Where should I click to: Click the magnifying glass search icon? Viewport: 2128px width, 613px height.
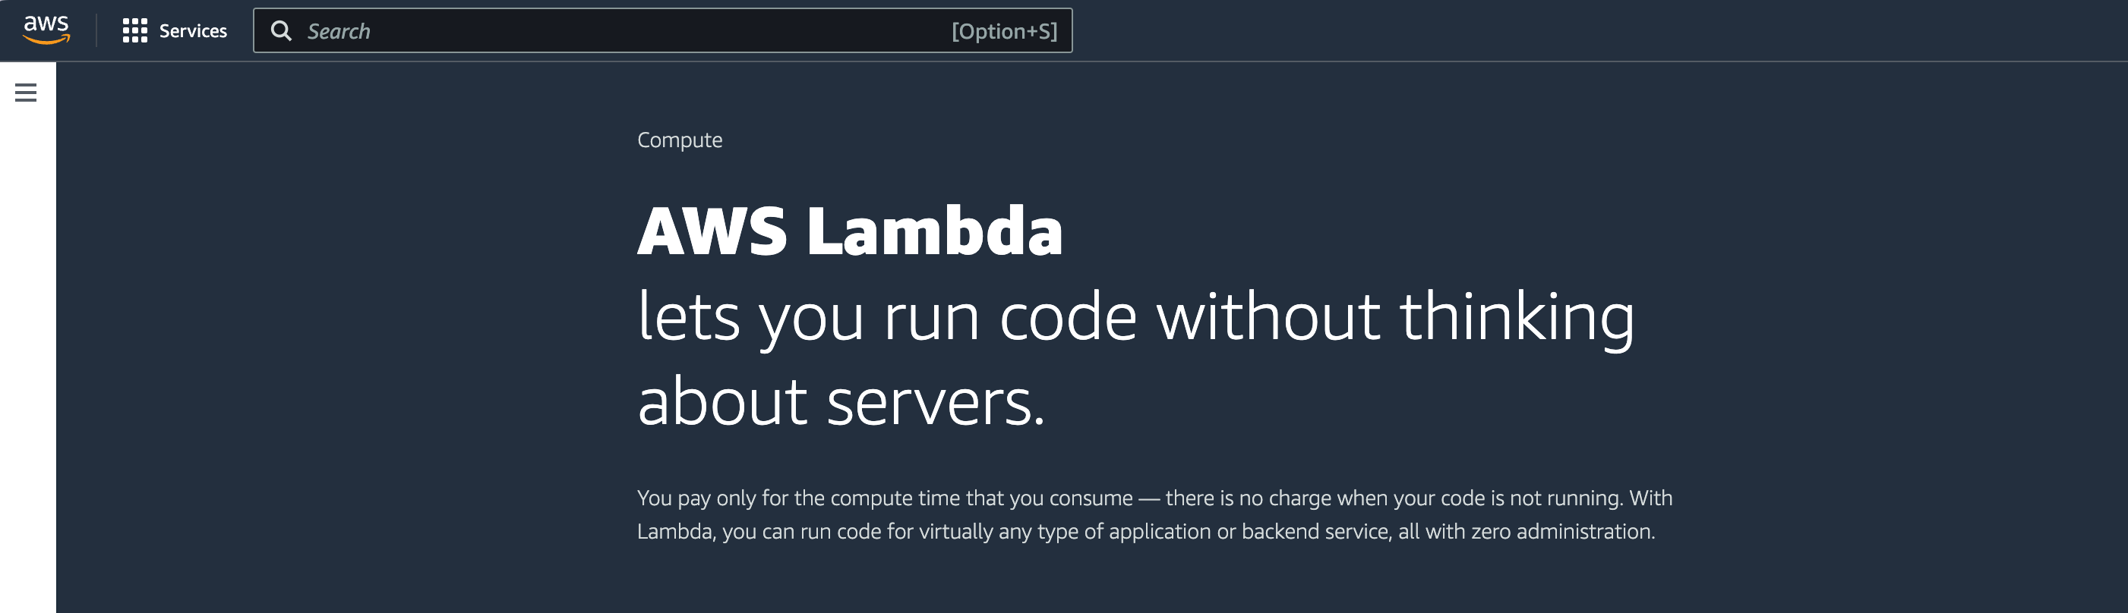tap(281, 30)
